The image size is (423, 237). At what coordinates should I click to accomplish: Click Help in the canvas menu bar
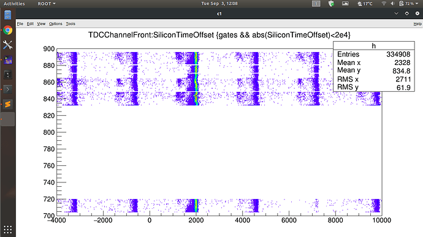point(417,24)
